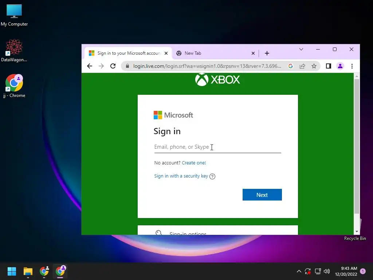The height and width of the screenshot is (280, 373).
Task: Share this page icon in address bar
Action: pyautogui.click(x=302, y=66)
